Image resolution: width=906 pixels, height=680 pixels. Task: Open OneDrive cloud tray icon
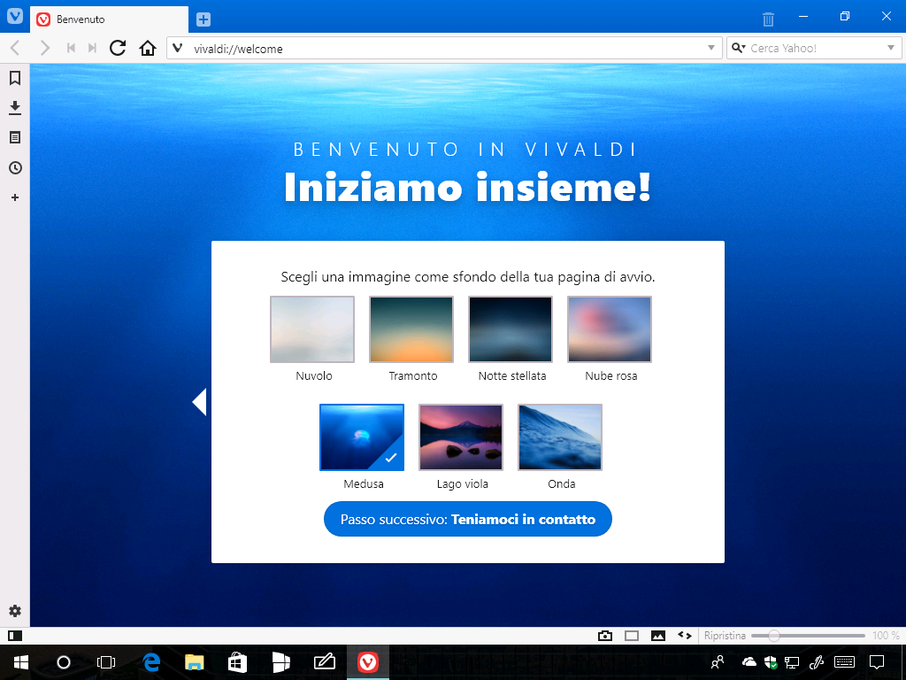coord(749,662)
